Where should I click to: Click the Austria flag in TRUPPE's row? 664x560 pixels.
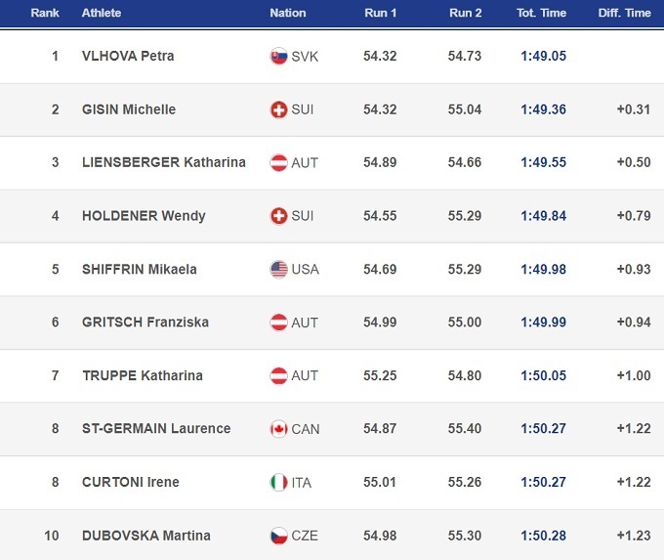(278, 376)
